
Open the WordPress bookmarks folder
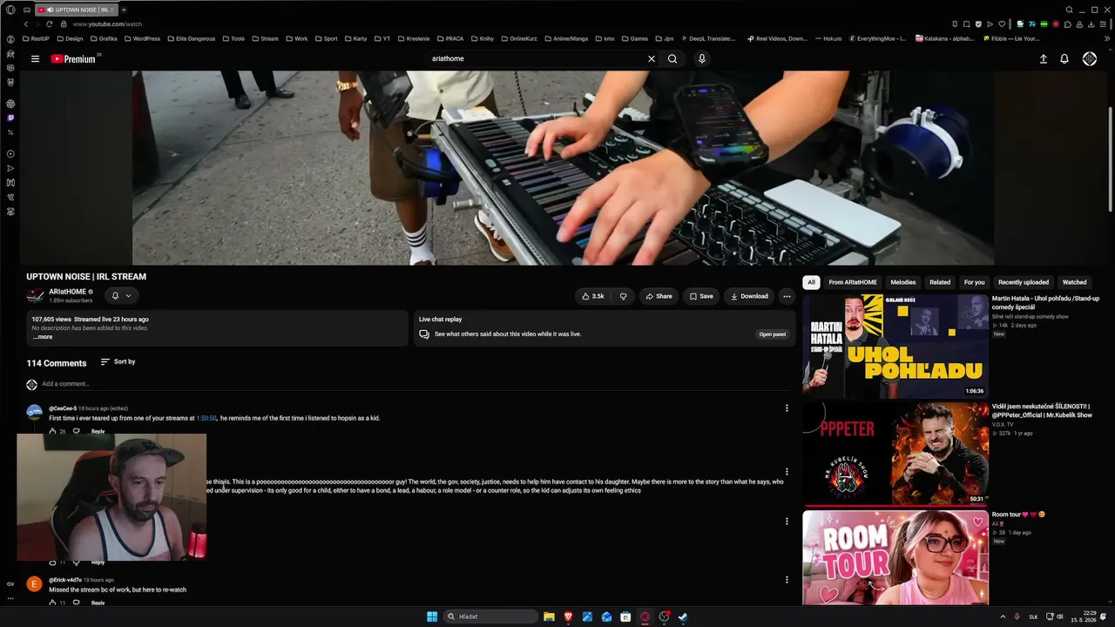point(141,38)
